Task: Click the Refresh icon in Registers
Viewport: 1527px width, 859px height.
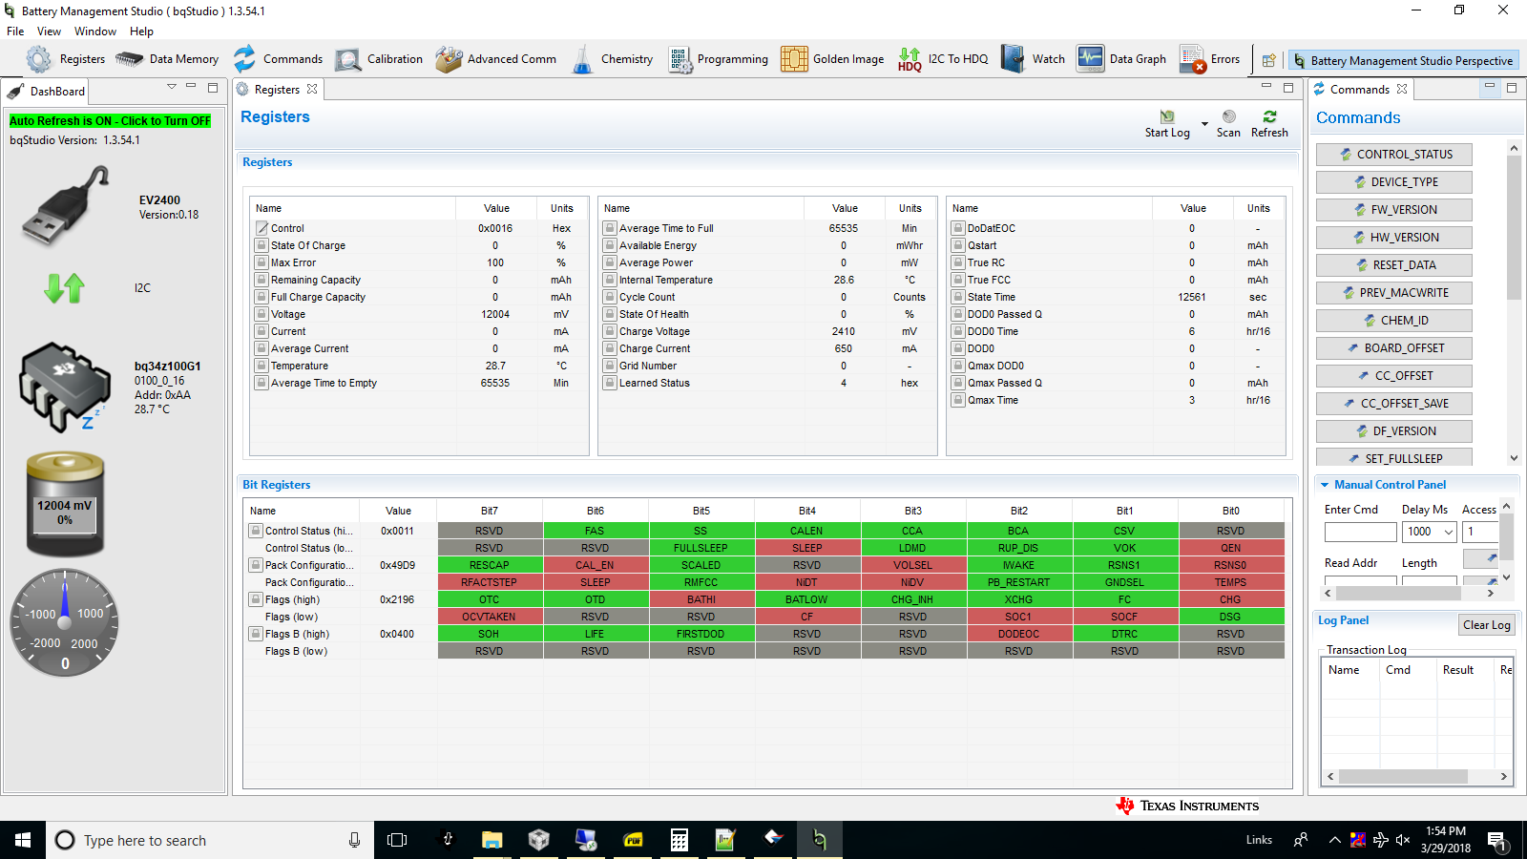Action: 1269,116
